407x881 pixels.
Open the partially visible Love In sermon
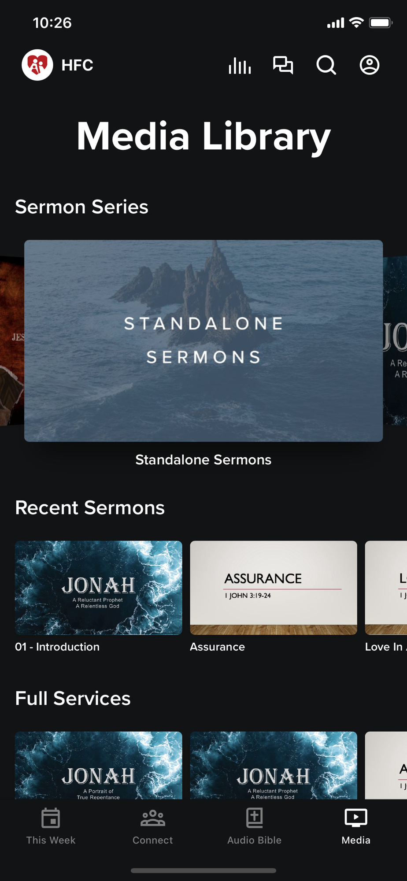(386, 588)
